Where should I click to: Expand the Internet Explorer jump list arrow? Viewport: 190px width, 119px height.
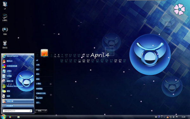pos(32,56)
